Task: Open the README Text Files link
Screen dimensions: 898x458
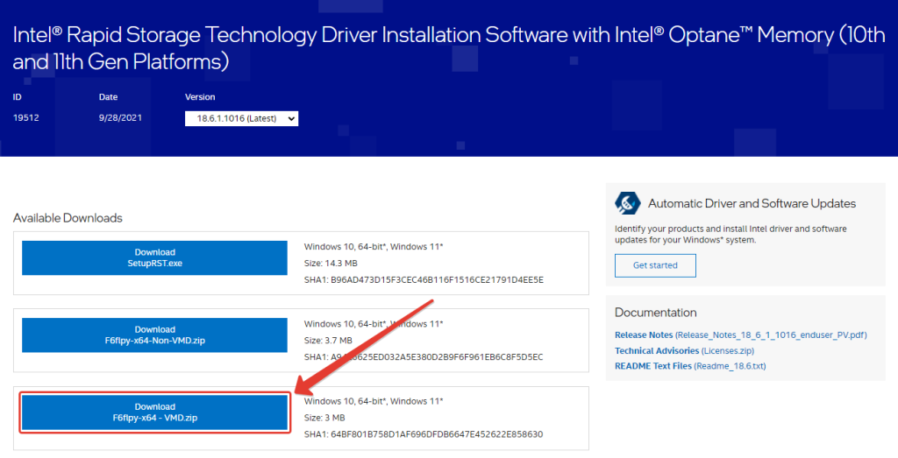Action: click(690, 366)
